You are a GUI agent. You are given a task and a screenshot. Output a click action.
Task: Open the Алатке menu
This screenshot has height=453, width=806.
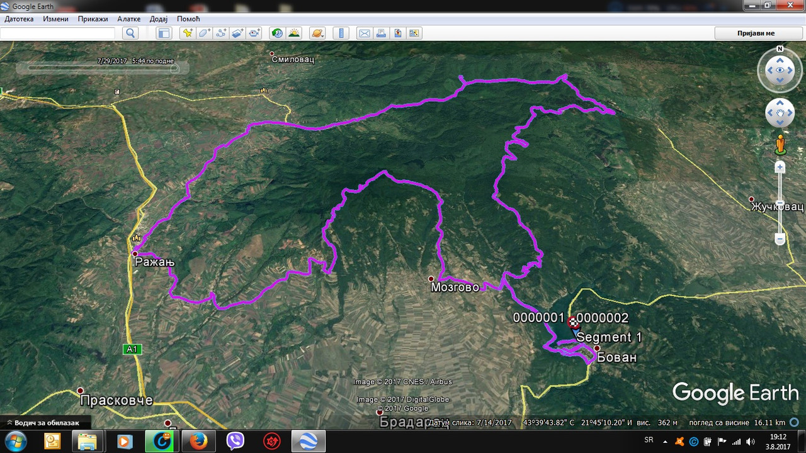click(129, 19)
